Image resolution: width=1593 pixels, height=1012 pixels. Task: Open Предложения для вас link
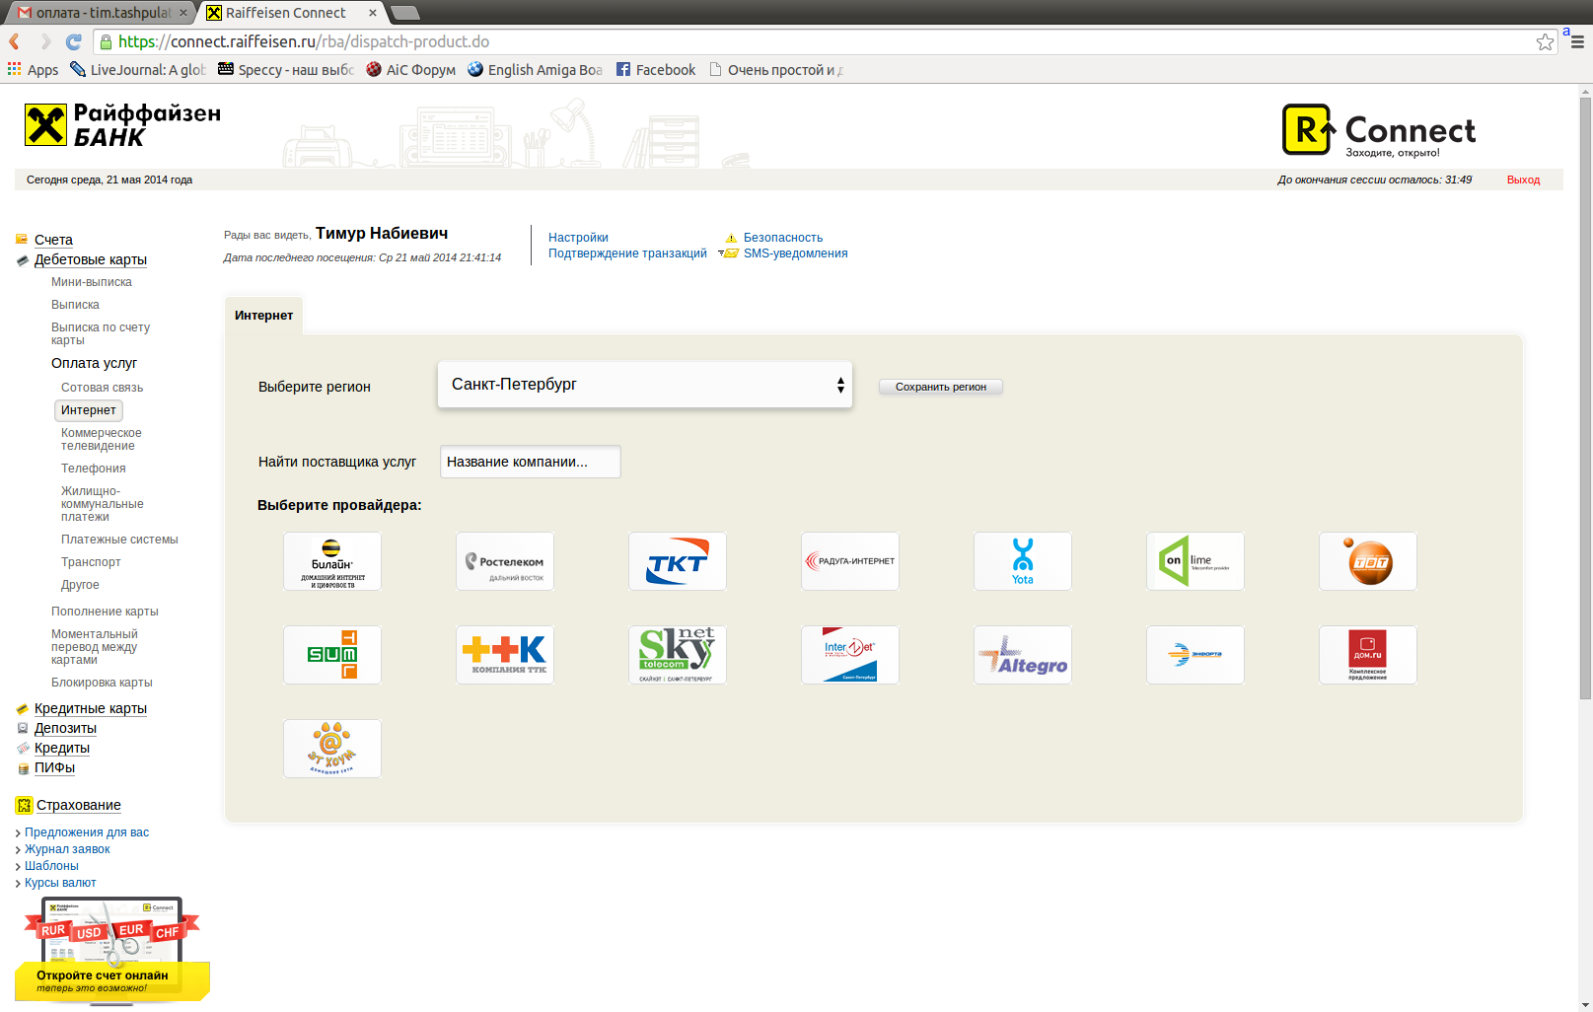click(x=87, y=832)
